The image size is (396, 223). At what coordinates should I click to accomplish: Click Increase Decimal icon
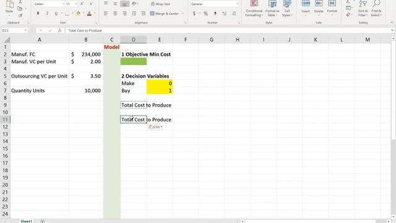point(225,14)
